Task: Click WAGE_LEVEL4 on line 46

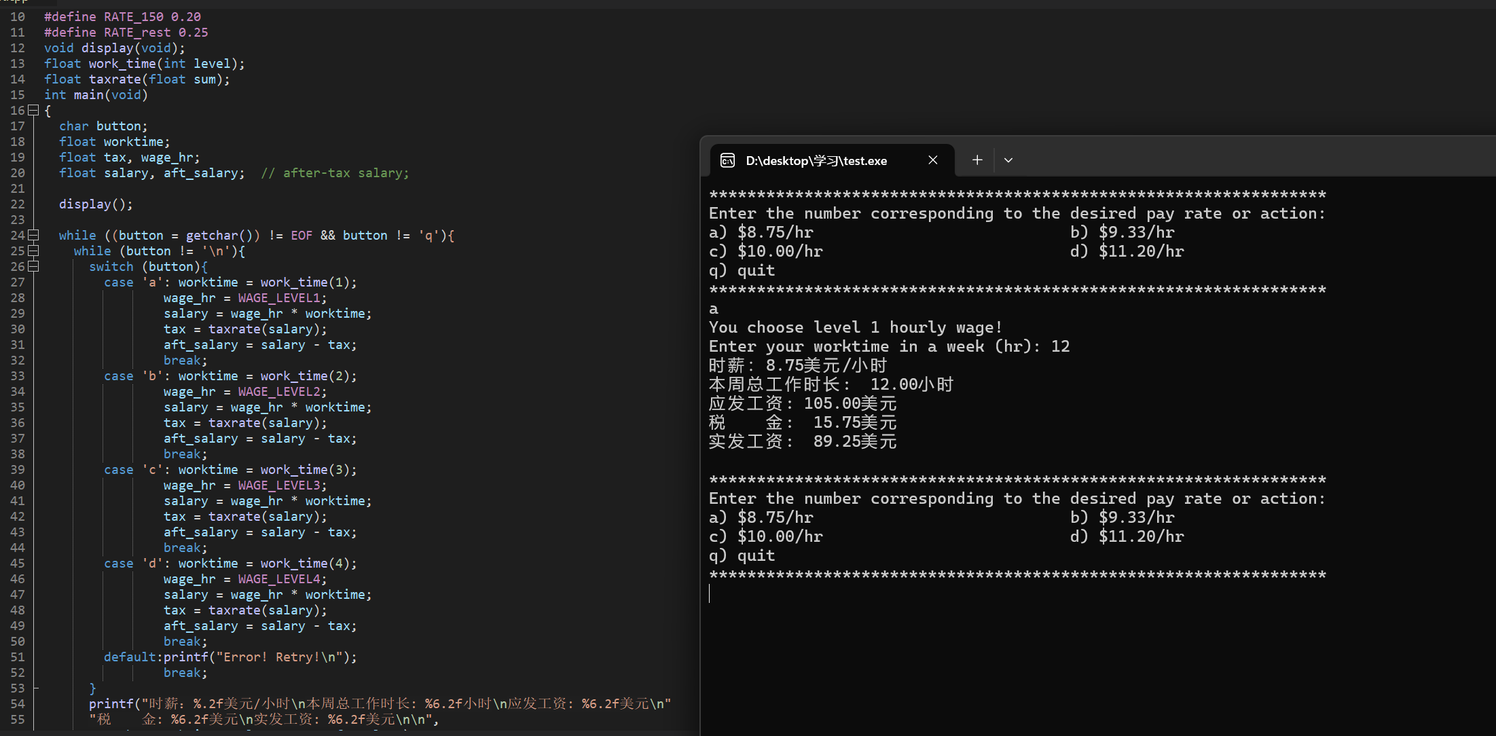Action: point(279,578)
